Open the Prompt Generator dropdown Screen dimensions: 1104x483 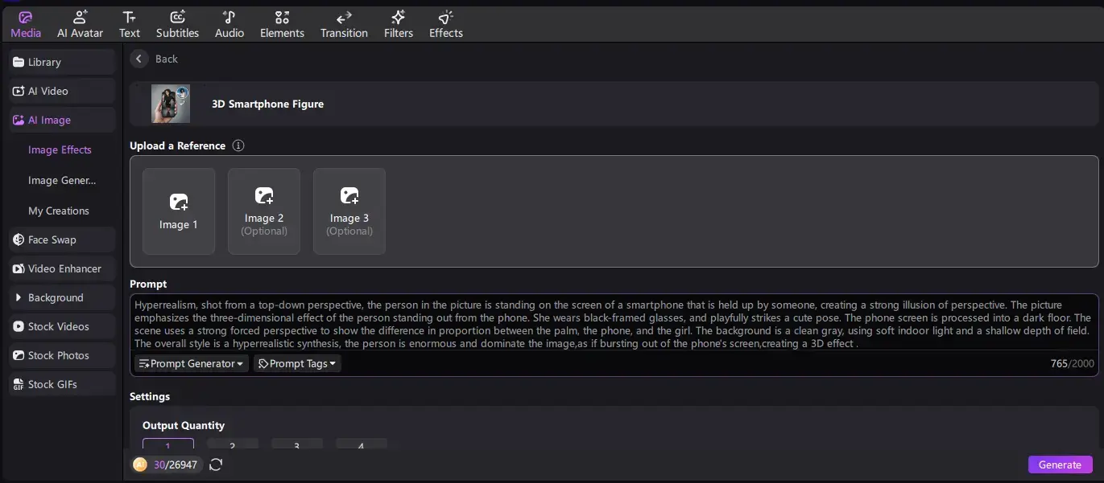coord(192,363)
